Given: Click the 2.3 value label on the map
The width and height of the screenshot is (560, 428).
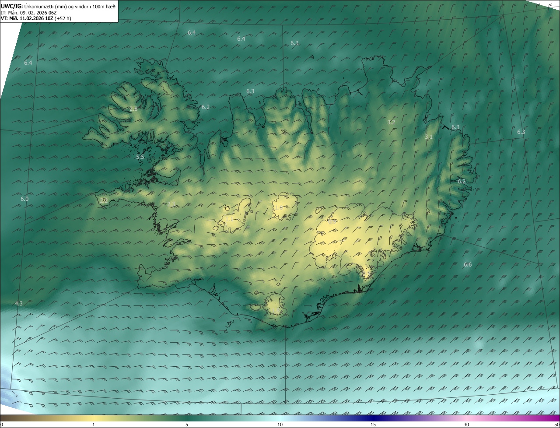Looking at the screenshot, I should click(171, 204).
